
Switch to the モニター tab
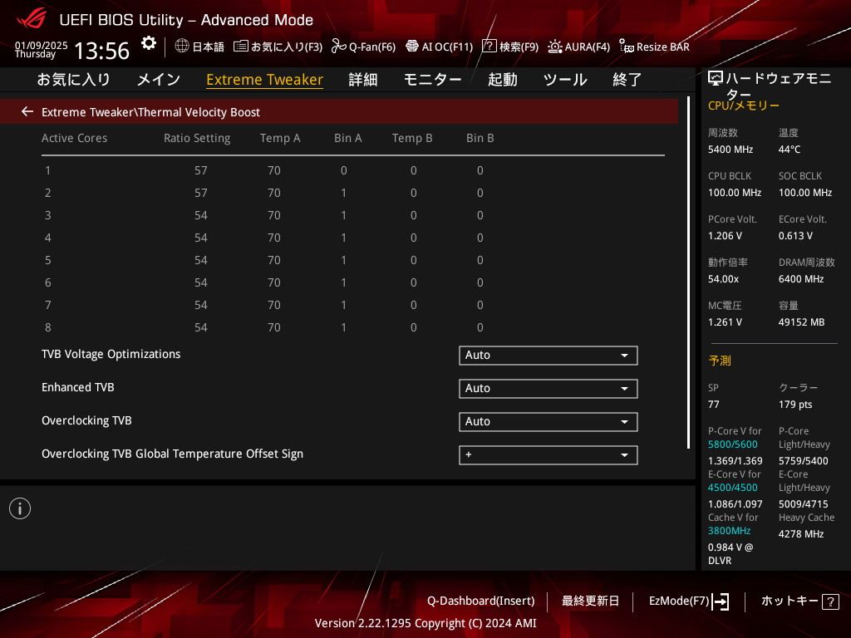pyautogui.click(x=432, y=80)
